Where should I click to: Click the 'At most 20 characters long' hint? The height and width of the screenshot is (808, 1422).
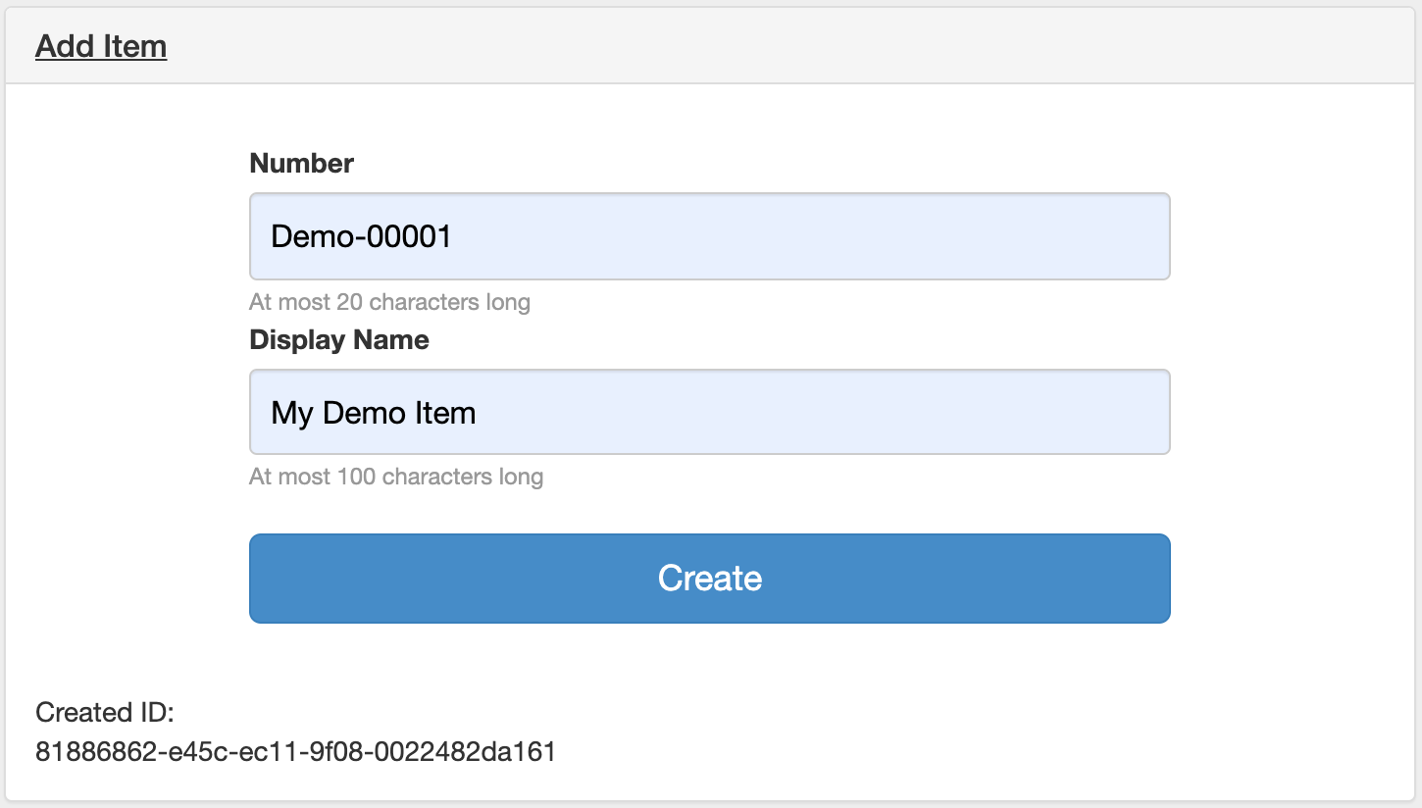(389, 301)
